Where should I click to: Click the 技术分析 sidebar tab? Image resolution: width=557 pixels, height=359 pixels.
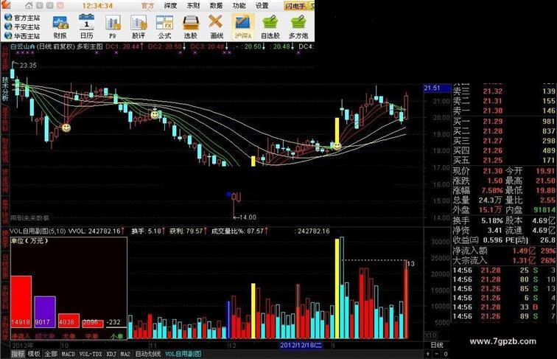pyautogui.click(x=5, y=89)
